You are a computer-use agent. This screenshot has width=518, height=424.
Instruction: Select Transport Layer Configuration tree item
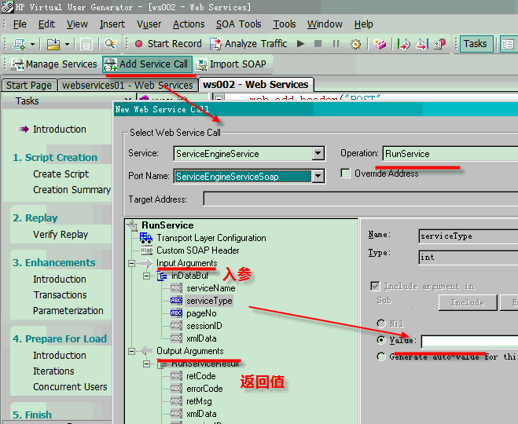pos(211,238)
